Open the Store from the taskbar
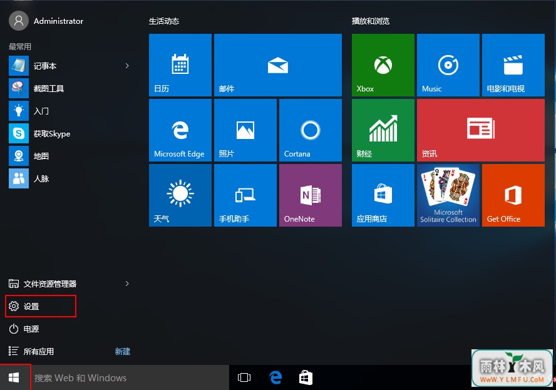This screenshot has height=390, width=556. click(x=306, y=377)
